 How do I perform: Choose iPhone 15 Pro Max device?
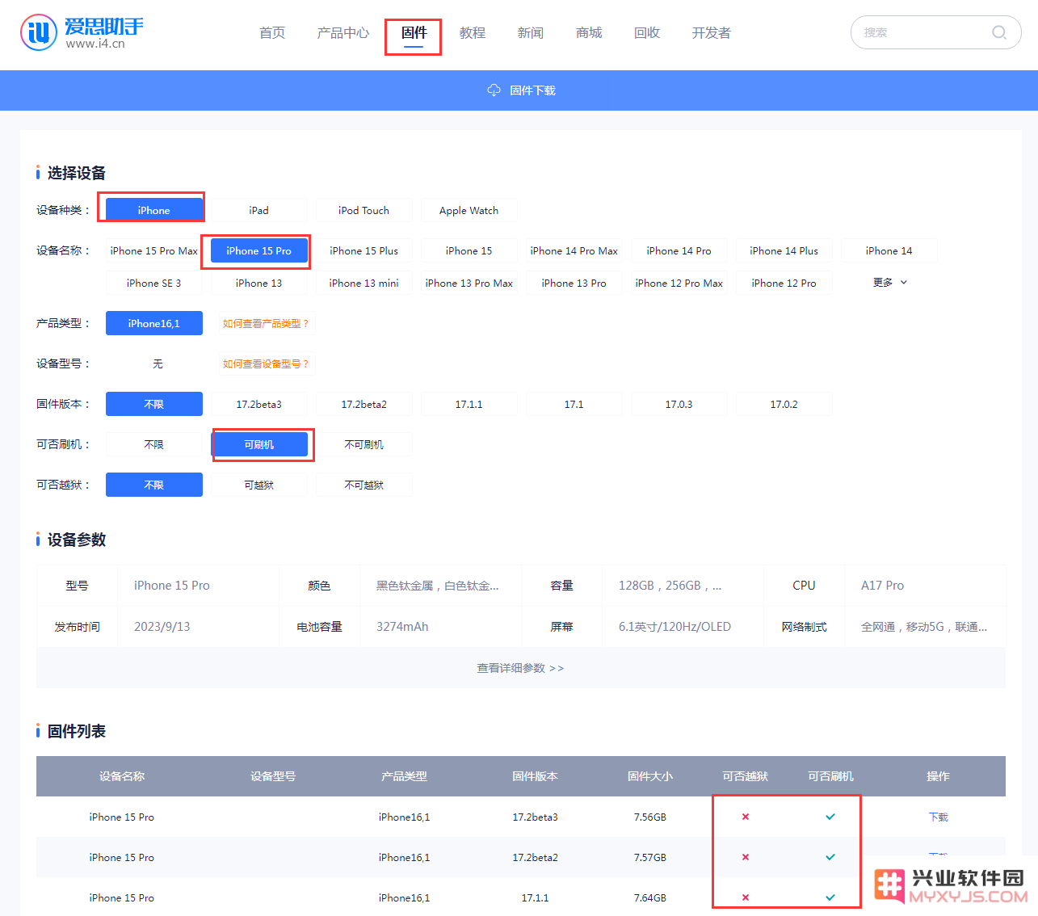154,250
